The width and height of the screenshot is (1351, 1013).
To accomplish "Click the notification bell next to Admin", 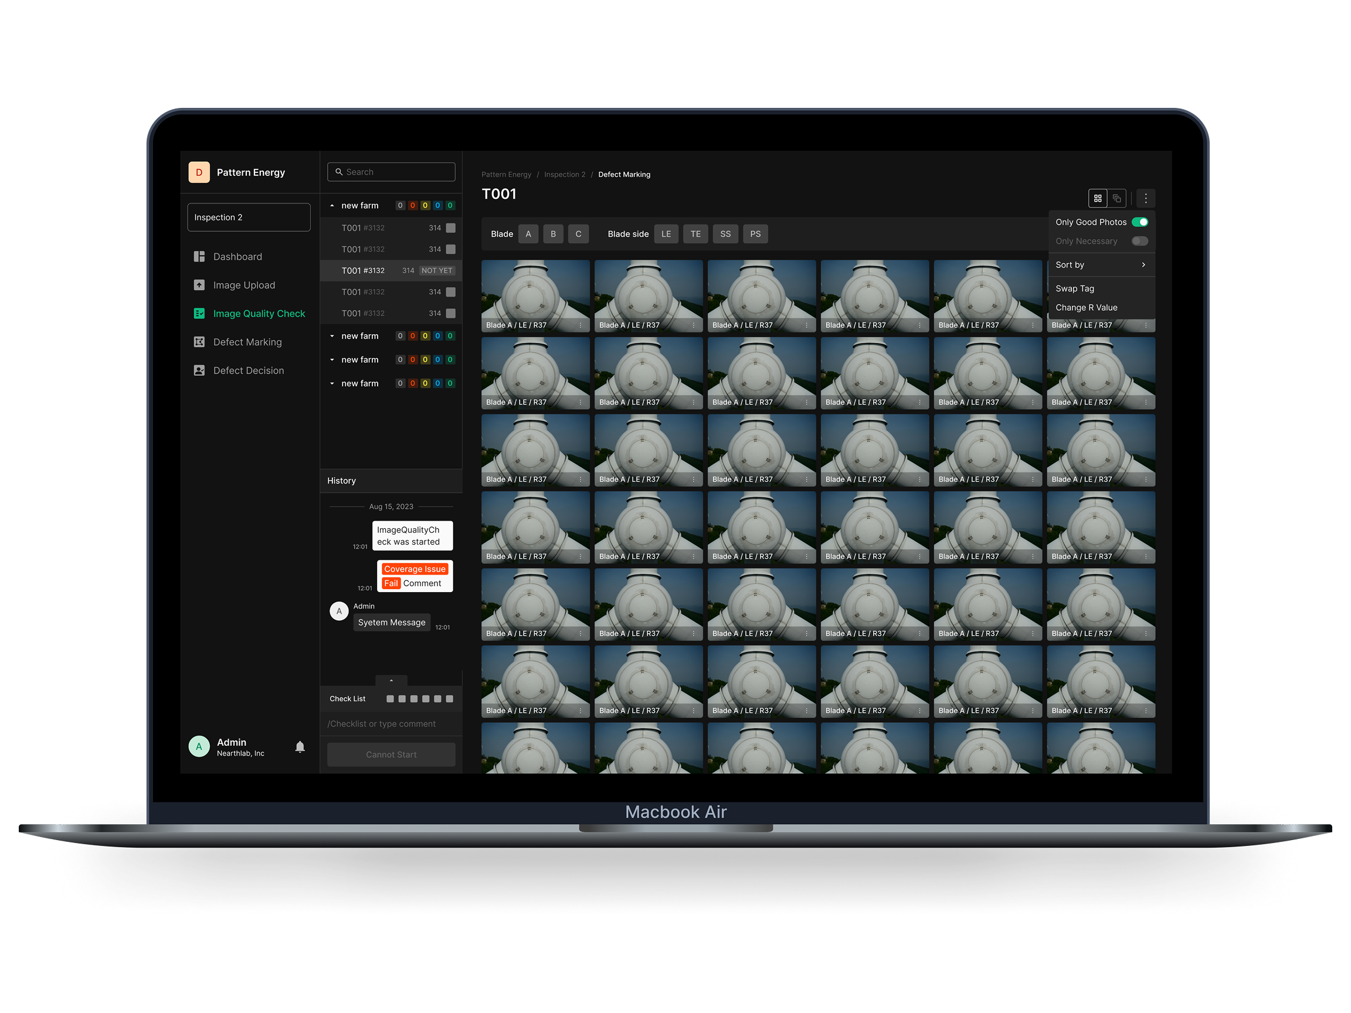I will coord(300,746).
